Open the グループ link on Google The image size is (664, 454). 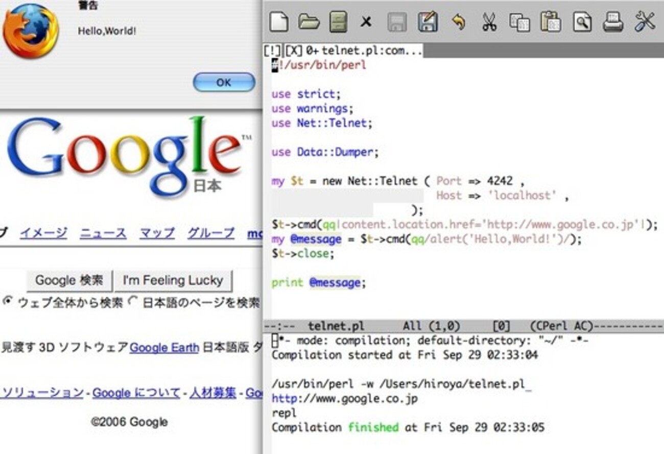(211, 233)
